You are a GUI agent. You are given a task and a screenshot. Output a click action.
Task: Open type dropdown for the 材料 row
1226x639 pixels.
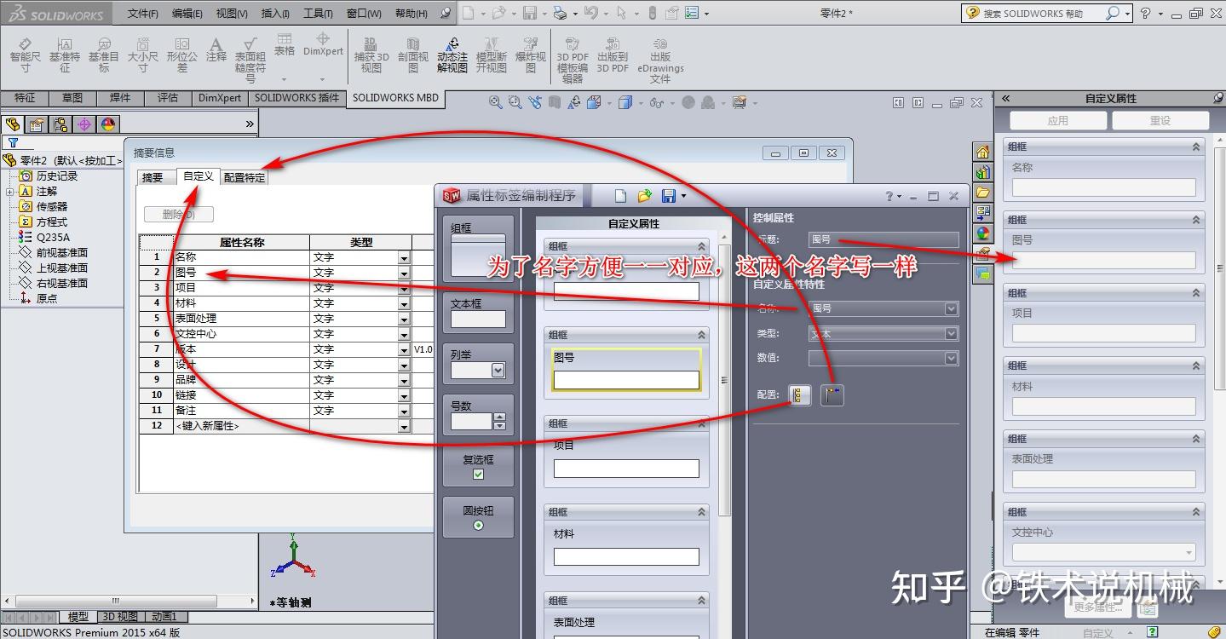coord(404,303)
